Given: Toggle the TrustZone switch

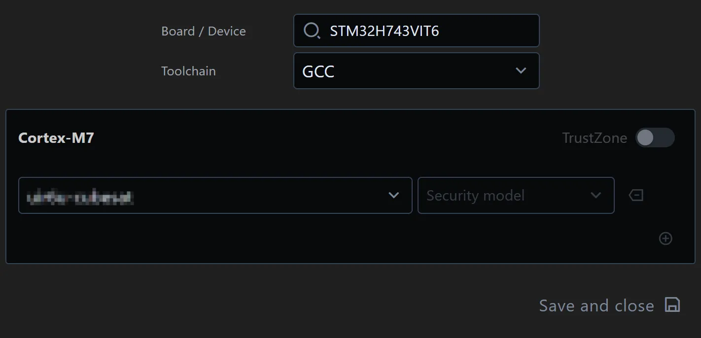Looking at the screenshot, I should pyautogui.click(x=655, y=138).
